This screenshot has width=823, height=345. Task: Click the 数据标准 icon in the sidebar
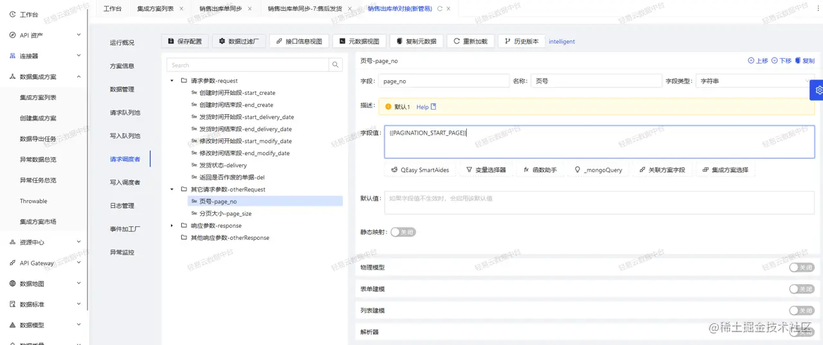pos(12,304)
